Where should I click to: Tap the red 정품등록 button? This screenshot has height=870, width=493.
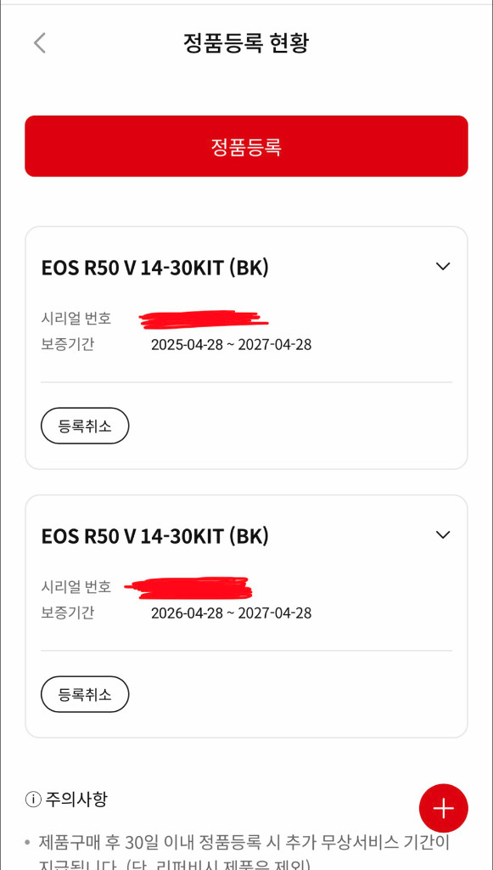(x=246, y=145)
